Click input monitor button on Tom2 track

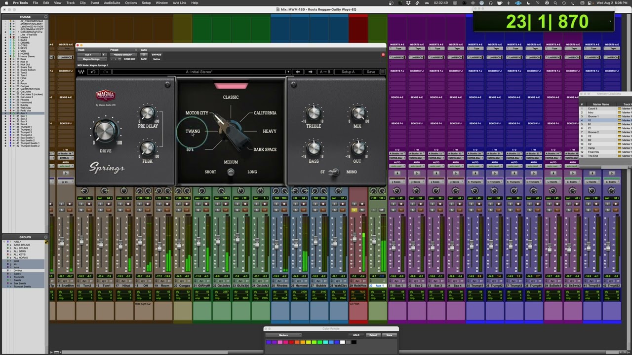[81, 204]
